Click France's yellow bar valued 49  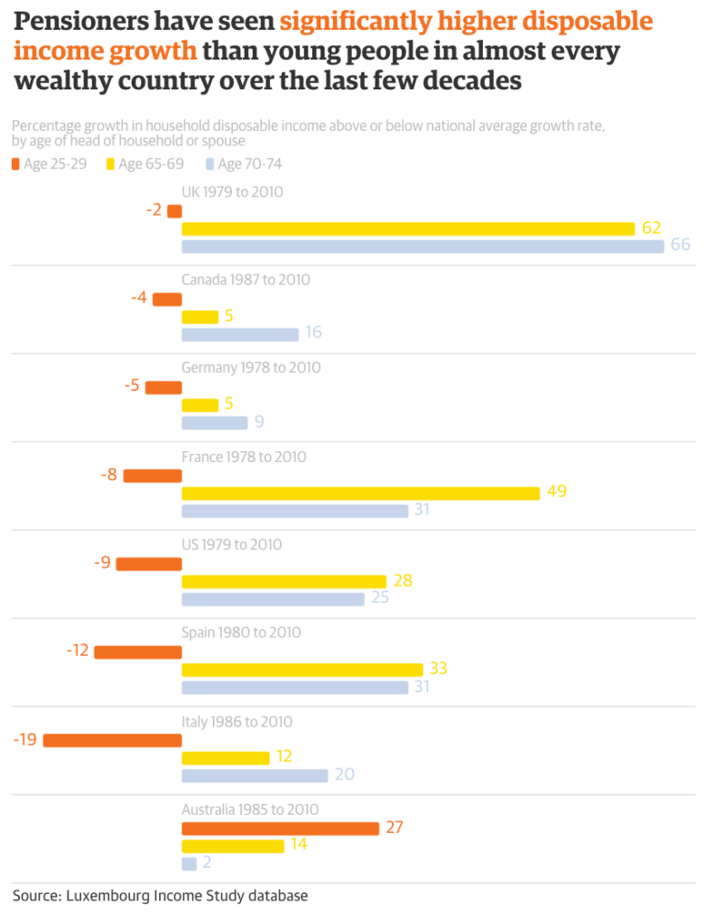(x=360, y=493)
